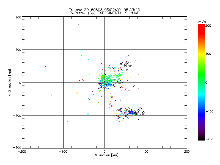Screen dimensions: 220x165
Task: Click the 'RwPretec (8p) EXPERIMENTAL SKYMAP' subtitle
Action: pyautogui.click(x=105, y=13)
